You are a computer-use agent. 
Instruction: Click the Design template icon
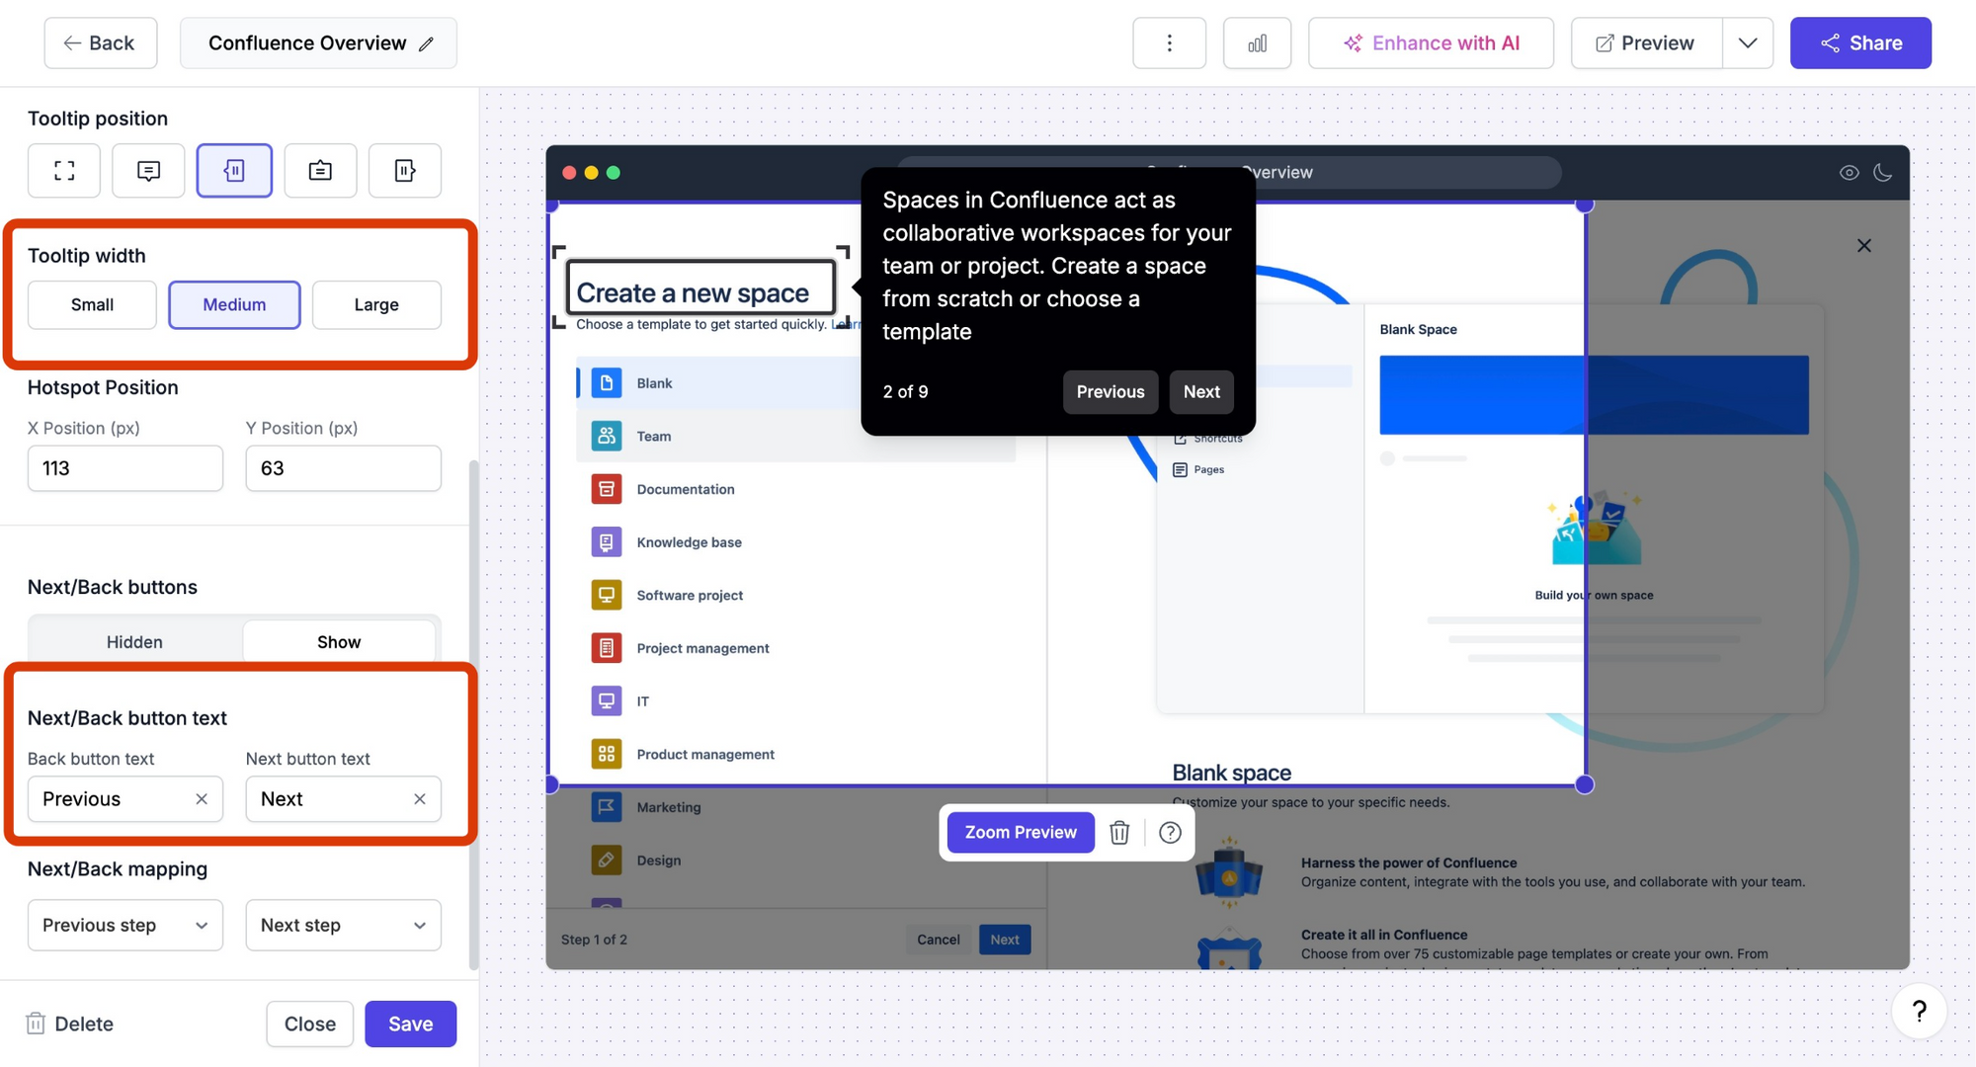click(x=607, y=861)
